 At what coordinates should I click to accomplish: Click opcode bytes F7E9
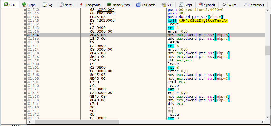[94, 82]
